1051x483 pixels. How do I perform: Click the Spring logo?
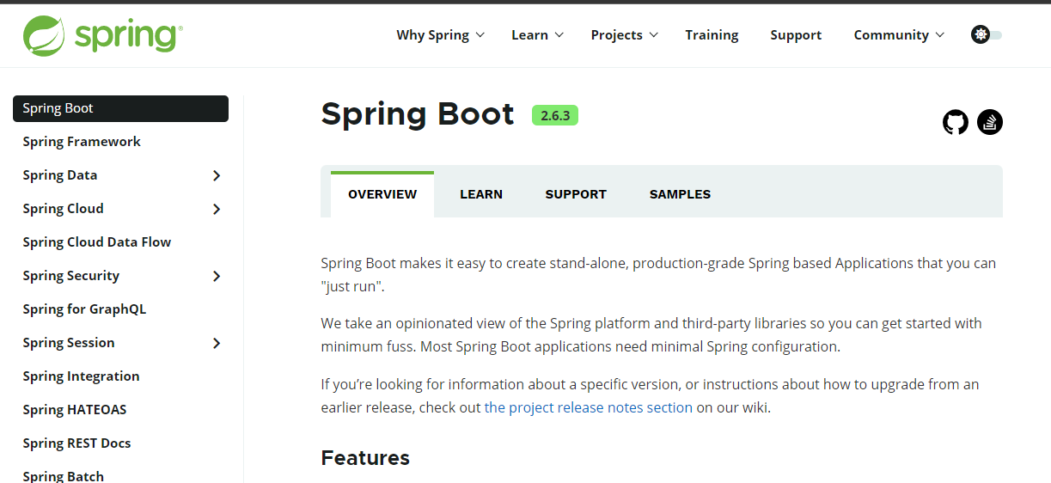click(102, 35)
